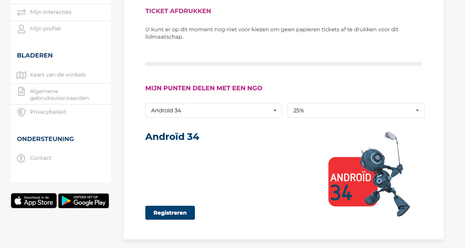Click the Registreren button
The height and width of the screenshot is (248, 465).
pyautogui.click(x=170, y=213)
